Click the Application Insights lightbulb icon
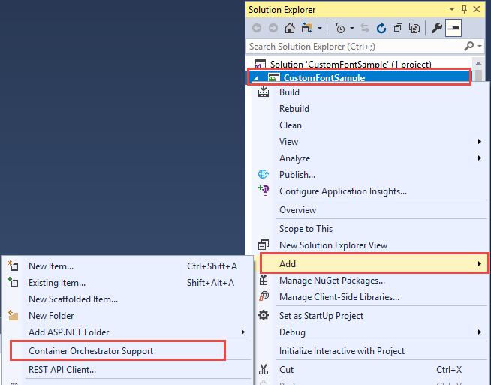The width and height of the screenshot is (491, 385). [x=264, y=191]
